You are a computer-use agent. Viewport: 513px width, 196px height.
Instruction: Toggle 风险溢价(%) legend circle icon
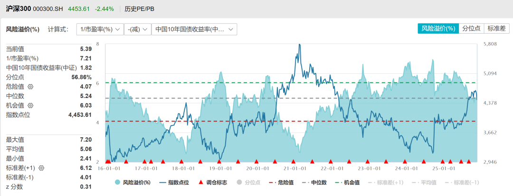pos(117,183)
